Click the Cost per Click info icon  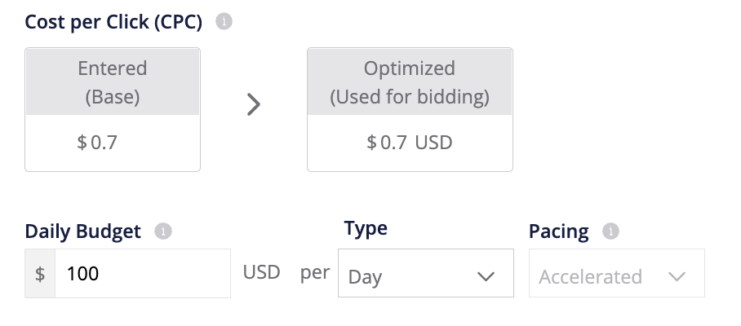(x=224, y=22)
